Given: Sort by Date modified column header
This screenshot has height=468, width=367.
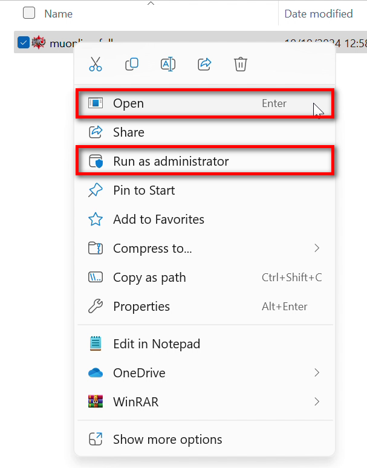Looking at the screenshot, I should [x=319, y=13].
